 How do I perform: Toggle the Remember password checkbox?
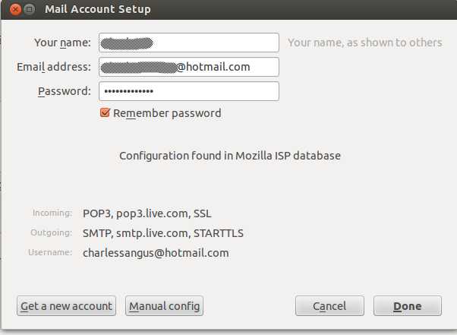(105, 113)
